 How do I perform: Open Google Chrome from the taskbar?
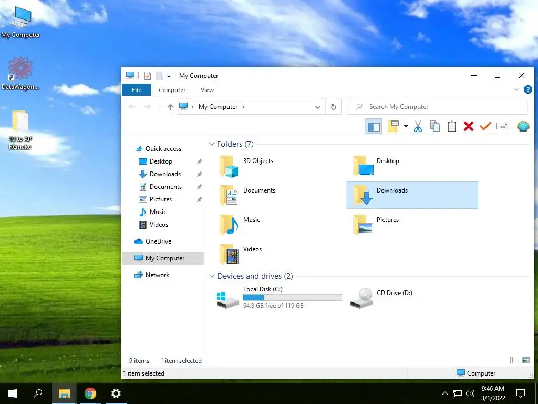pos(90,393)
